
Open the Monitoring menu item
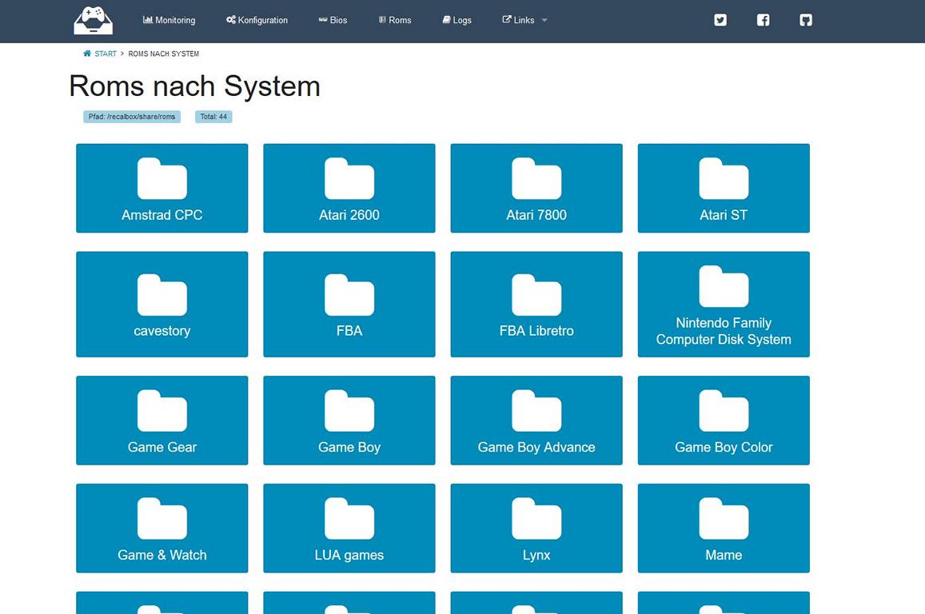click(x=169, y=20)
